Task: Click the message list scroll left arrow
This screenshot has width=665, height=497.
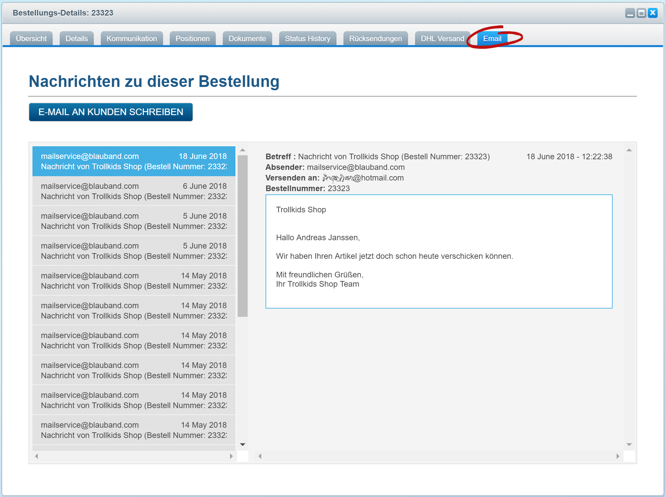Action: pos(36,456)
